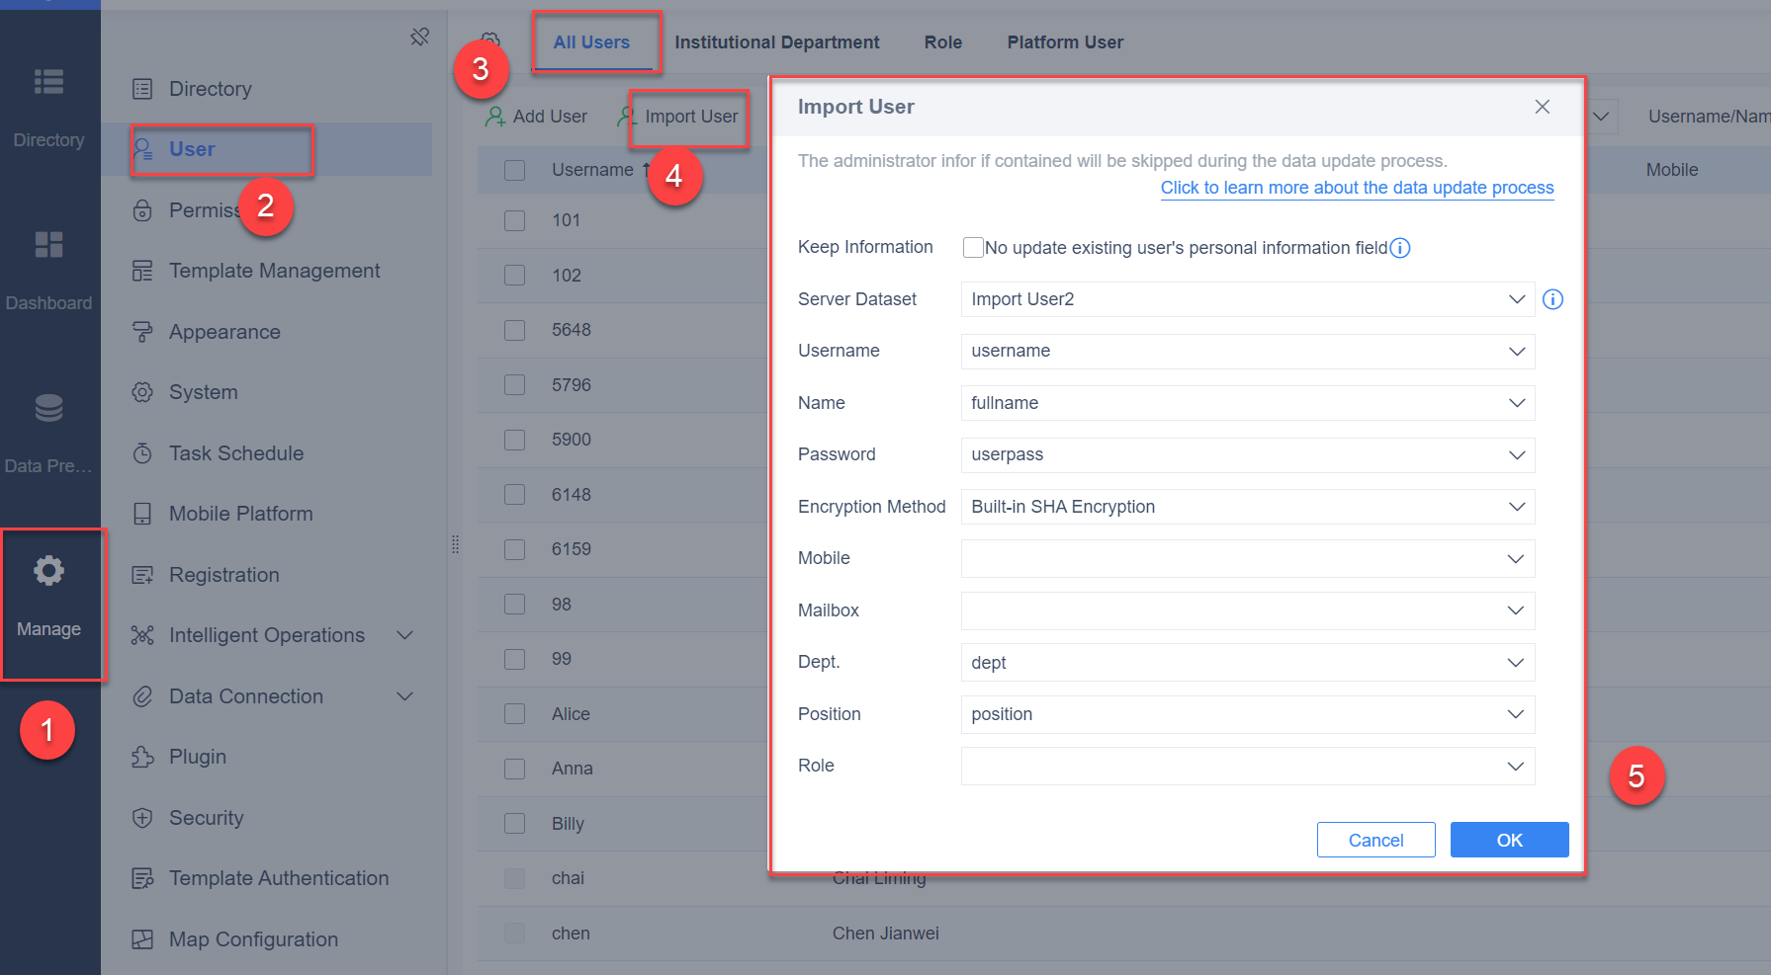Switch to the Institutional Department tab
1771x975 pixels.
[x=777, y=41]
